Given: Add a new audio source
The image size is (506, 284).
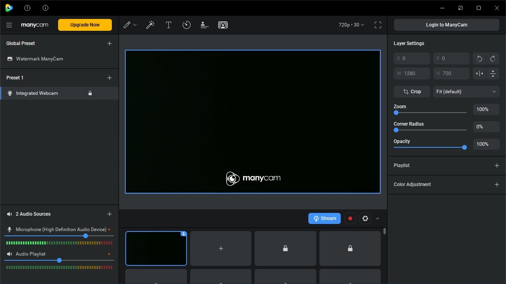Looking at the screenshot, I should [110, 214].
